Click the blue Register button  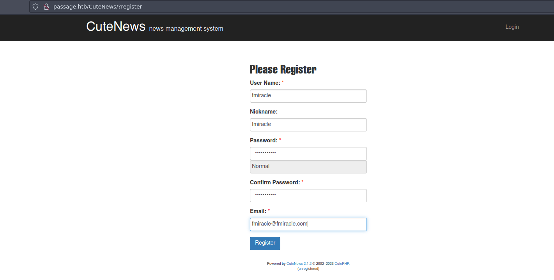tap(265, 243)
